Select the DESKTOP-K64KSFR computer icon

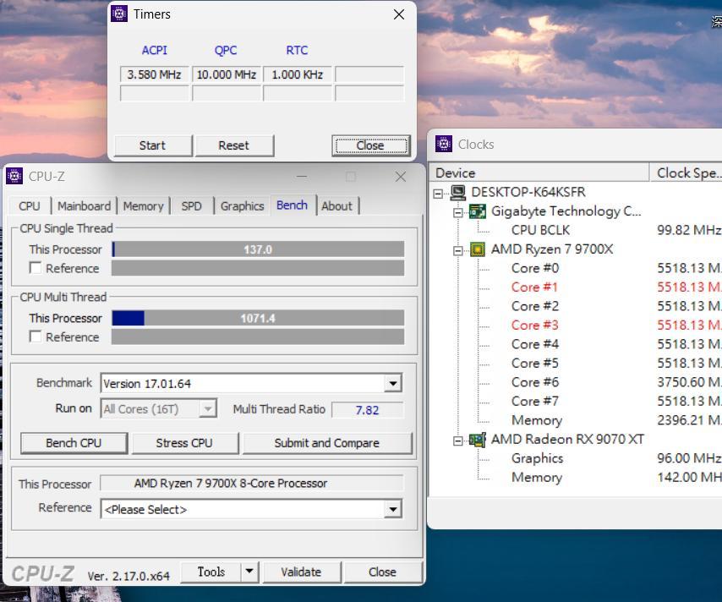click(x=458, y=192)
